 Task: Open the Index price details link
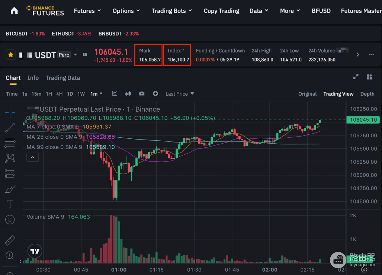176,51
